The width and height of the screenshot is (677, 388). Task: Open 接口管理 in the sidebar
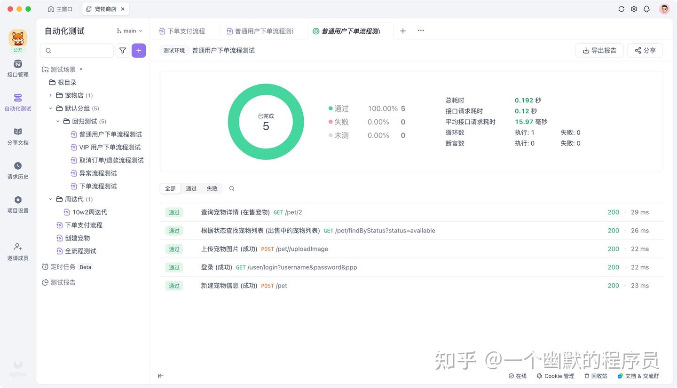pyautogui.click(x=18, y=69)
